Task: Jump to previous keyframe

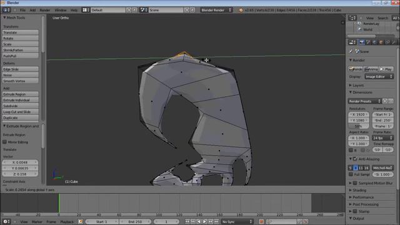Action: point(193,222)
